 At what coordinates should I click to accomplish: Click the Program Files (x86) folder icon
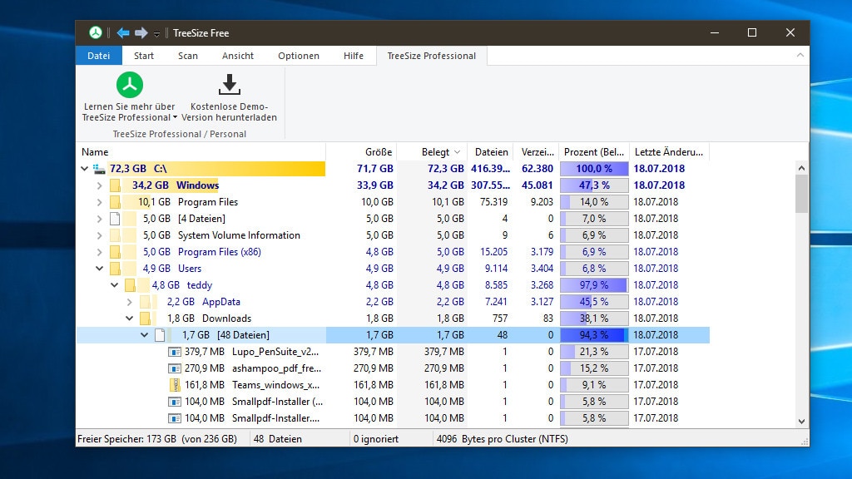pos(115,252)
